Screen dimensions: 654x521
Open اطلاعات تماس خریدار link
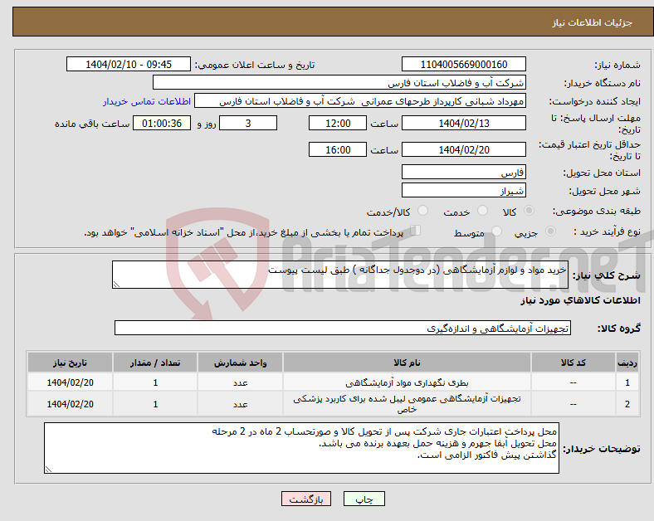(x=147, y=101)
